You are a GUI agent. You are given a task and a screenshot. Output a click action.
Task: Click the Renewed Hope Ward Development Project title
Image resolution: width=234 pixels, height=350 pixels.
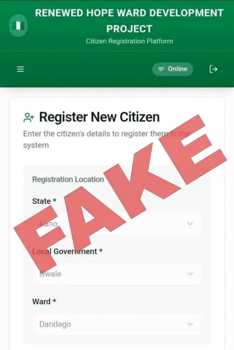click(x=129, y=21)
